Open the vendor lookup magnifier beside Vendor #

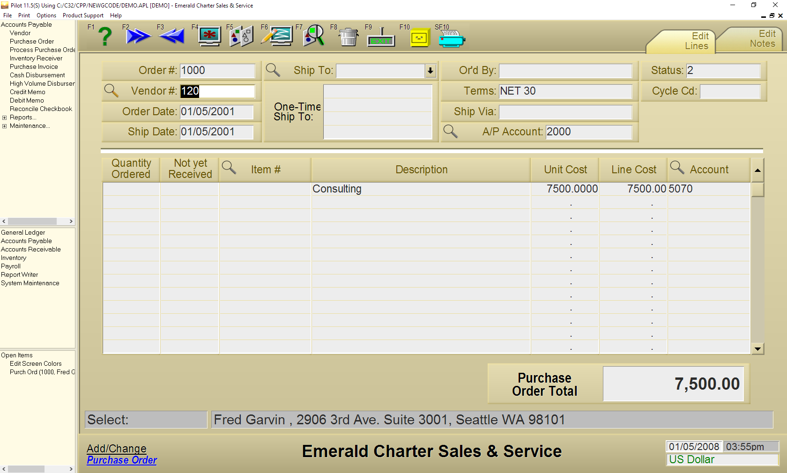point(111,90)
